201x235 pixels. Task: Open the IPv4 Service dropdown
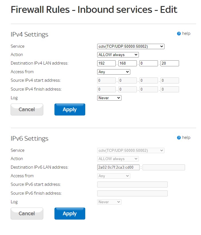click(x=131, y=46)
